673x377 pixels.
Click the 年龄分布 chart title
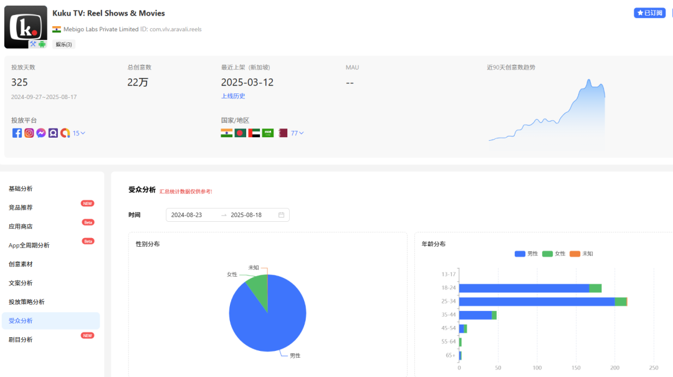(x=434, y=244)
